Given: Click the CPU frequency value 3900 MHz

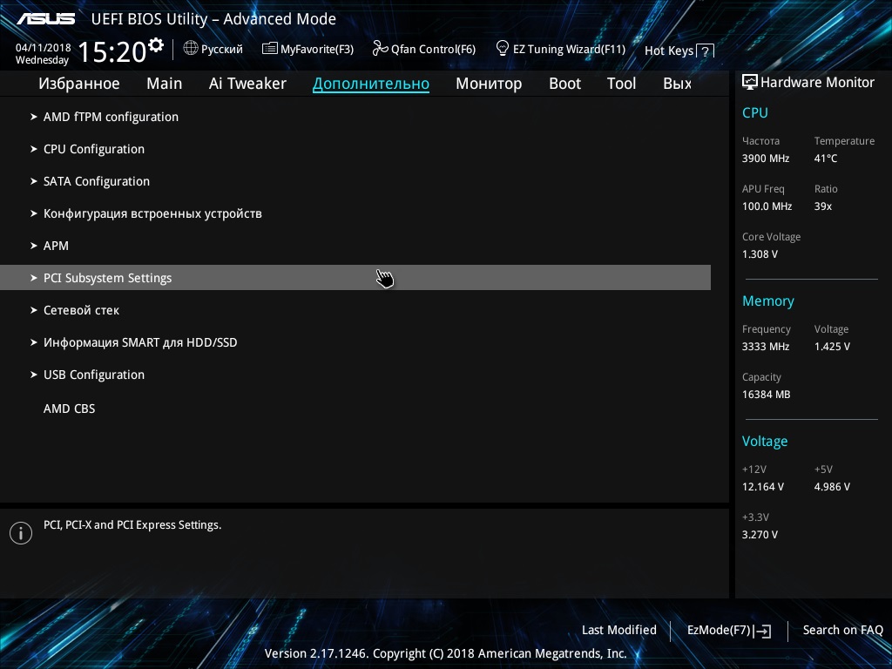Looking at the screenshot, I should 766,159.
